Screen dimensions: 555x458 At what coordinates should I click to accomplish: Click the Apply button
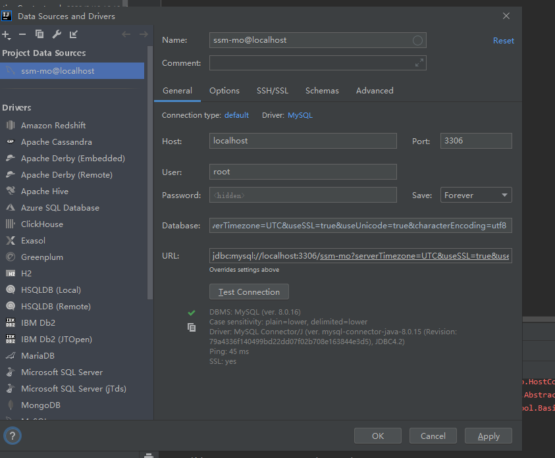point(489,436)
